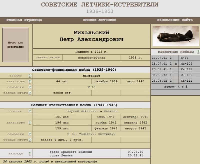Click the "Место для фотографии" photo placeholder
The height and width of the screenshot is (164, 200).
pyautogui.click(x=15, y=45)
